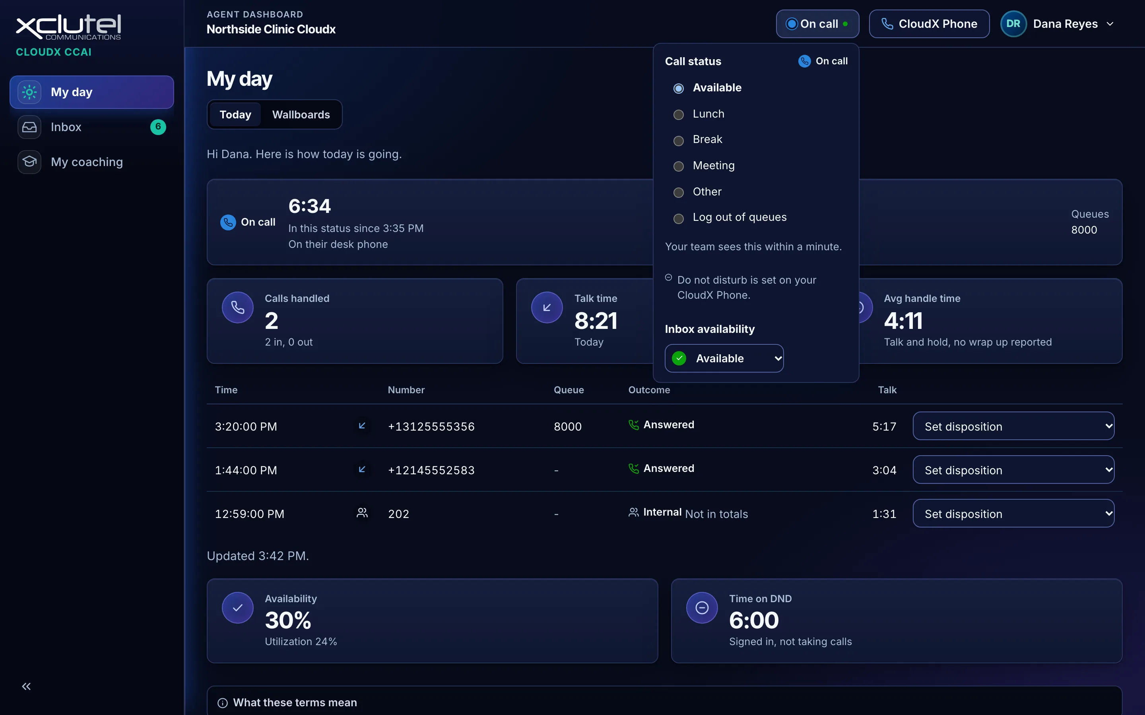Collapse the sidebar with double-chevron icon

pyautogui.click(x=27, y=686)
